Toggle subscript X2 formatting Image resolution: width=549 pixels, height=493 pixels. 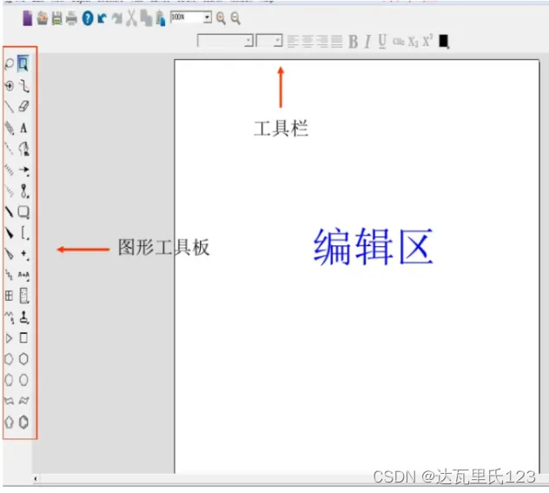(x=413, y=42)
